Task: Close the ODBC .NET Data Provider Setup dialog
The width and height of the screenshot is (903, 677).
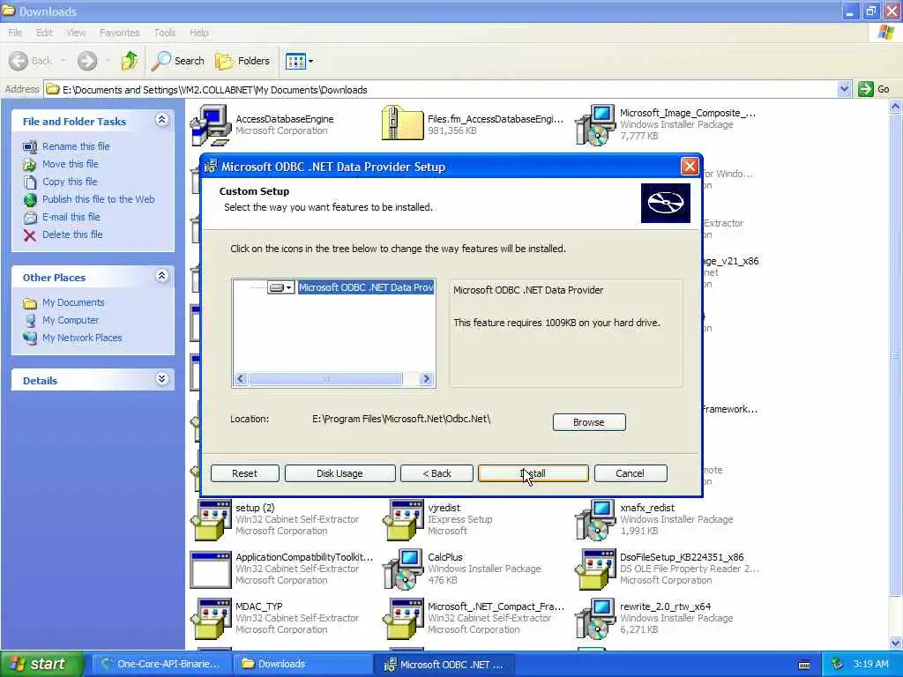Action: 690,167
